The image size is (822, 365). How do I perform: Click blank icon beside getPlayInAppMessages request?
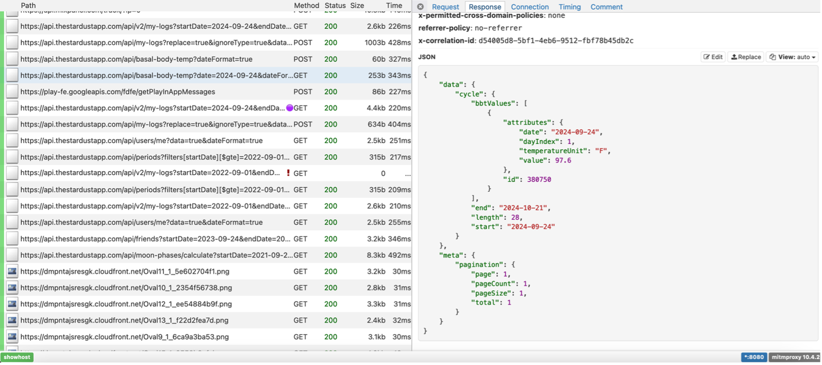pyautogui.click(x=12, y=92)
